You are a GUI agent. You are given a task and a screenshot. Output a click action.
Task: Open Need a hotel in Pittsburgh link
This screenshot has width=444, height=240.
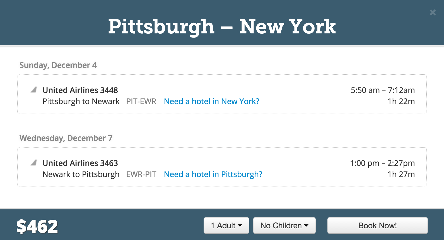pos(213,174)
